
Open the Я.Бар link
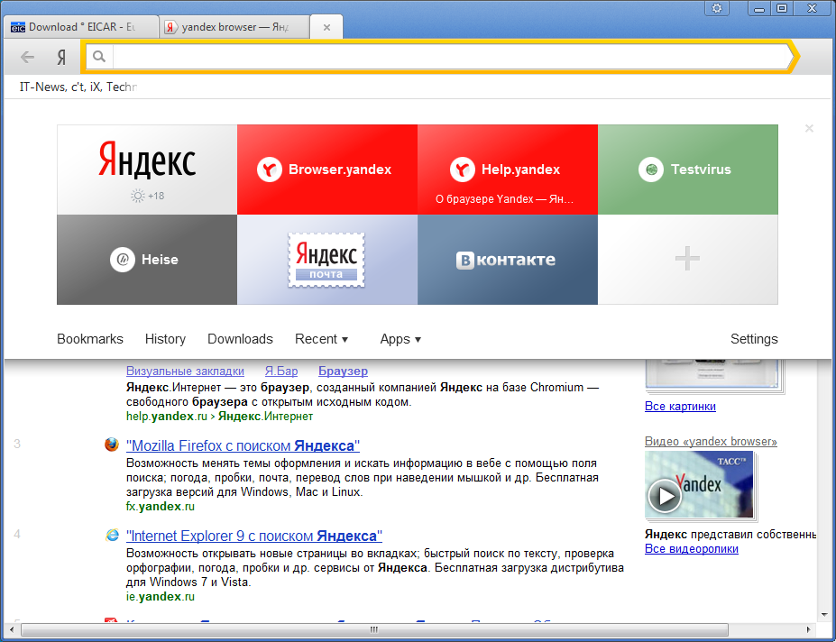point(281,371)
